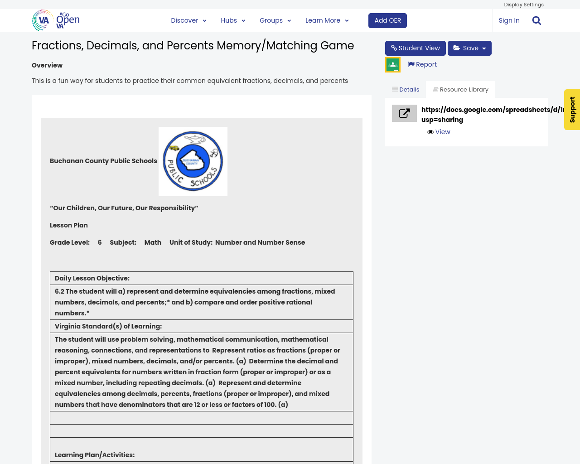Expand the Hubs dropdown

[x=233, y=20]
